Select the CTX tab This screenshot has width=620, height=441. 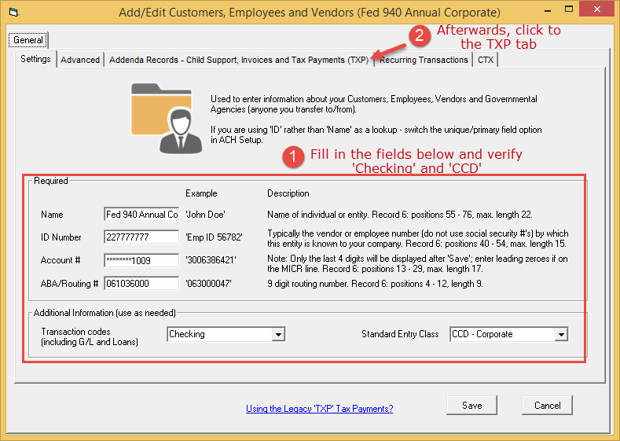[485, 60]
